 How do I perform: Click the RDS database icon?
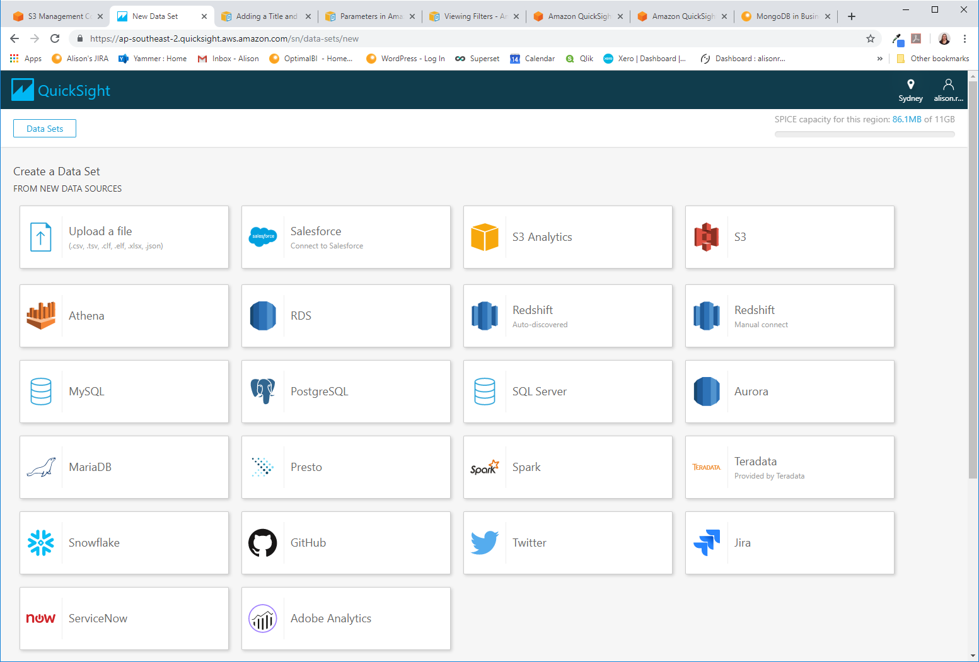[263, 316]
